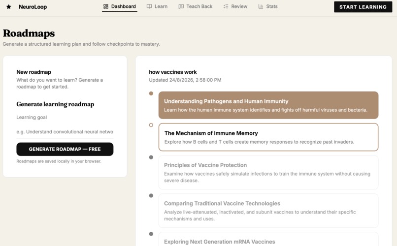Open the Review tab

235,6
